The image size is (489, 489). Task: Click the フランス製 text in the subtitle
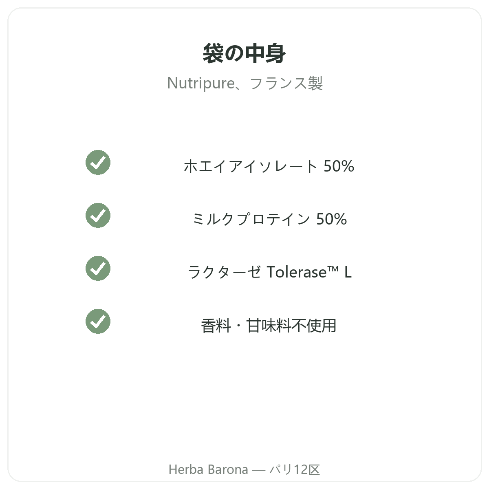coord(286,83)
